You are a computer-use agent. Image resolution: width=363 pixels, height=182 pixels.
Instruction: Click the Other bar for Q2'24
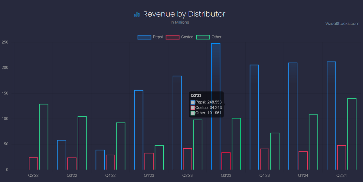pyautogui.click(x=352, y=134)
